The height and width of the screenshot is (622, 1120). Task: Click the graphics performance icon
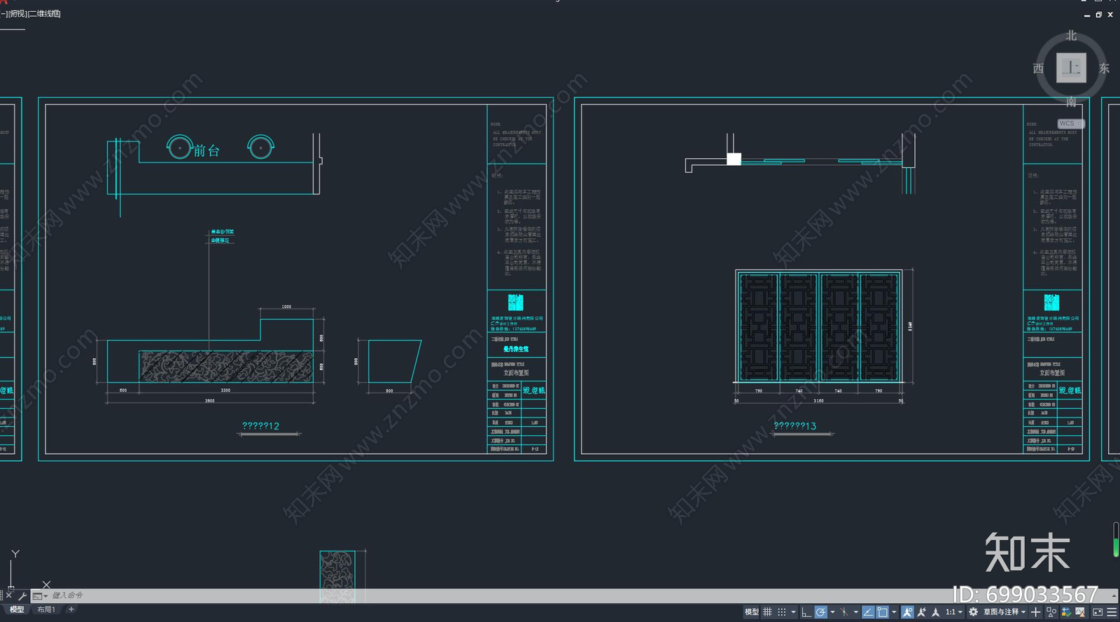[x=1081, y=612]
